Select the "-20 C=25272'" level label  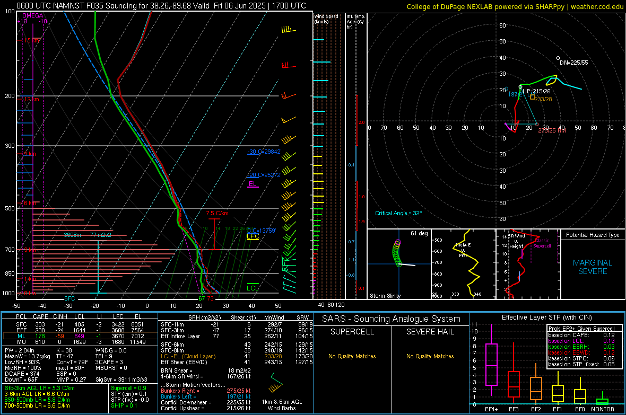coord(264,175)
